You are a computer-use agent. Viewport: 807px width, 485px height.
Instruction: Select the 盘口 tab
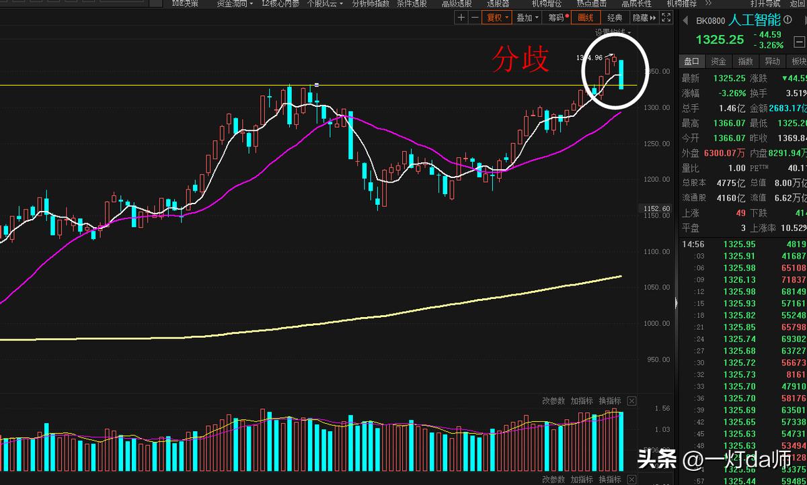691,61
